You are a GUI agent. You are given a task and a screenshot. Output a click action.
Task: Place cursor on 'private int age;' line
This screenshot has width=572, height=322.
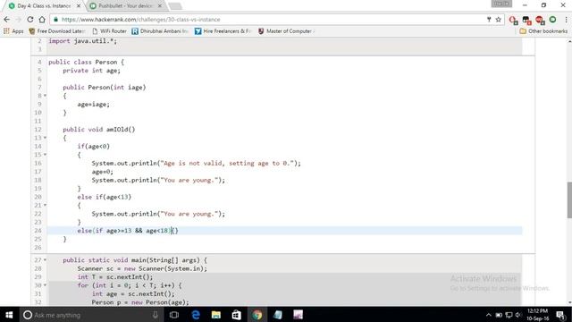click(91, 71)
